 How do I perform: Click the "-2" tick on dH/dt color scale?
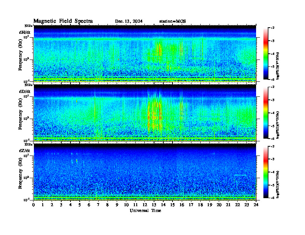click(x=273, y=28)
